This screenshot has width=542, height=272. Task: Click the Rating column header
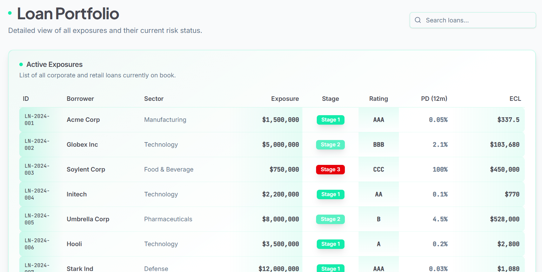(x=379, y=99)
